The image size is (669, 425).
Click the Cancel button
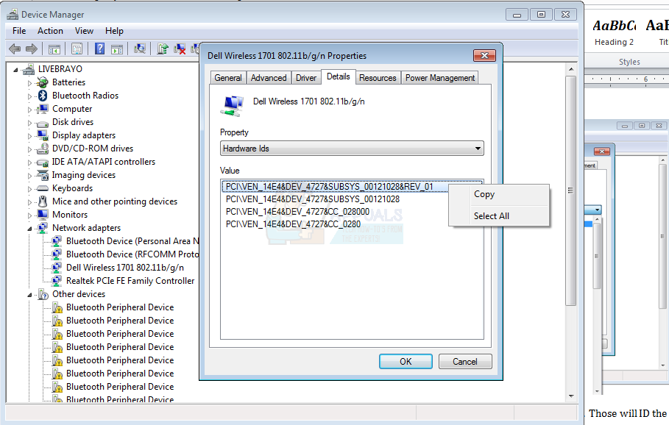[x=465, y=362]
